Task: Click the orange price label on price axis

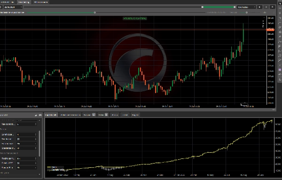Action: (x=270, y=30)
